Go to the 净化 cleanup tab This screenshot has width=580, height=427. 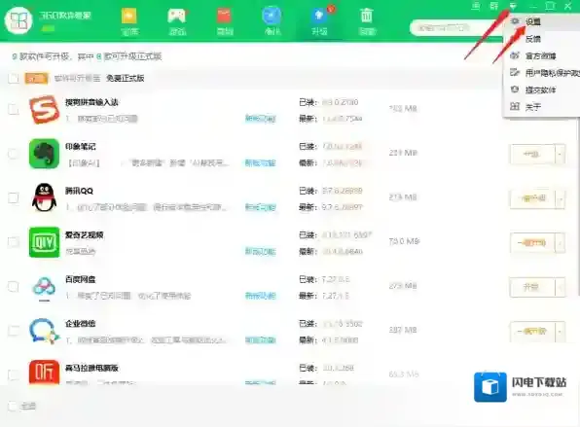point(272,21)
